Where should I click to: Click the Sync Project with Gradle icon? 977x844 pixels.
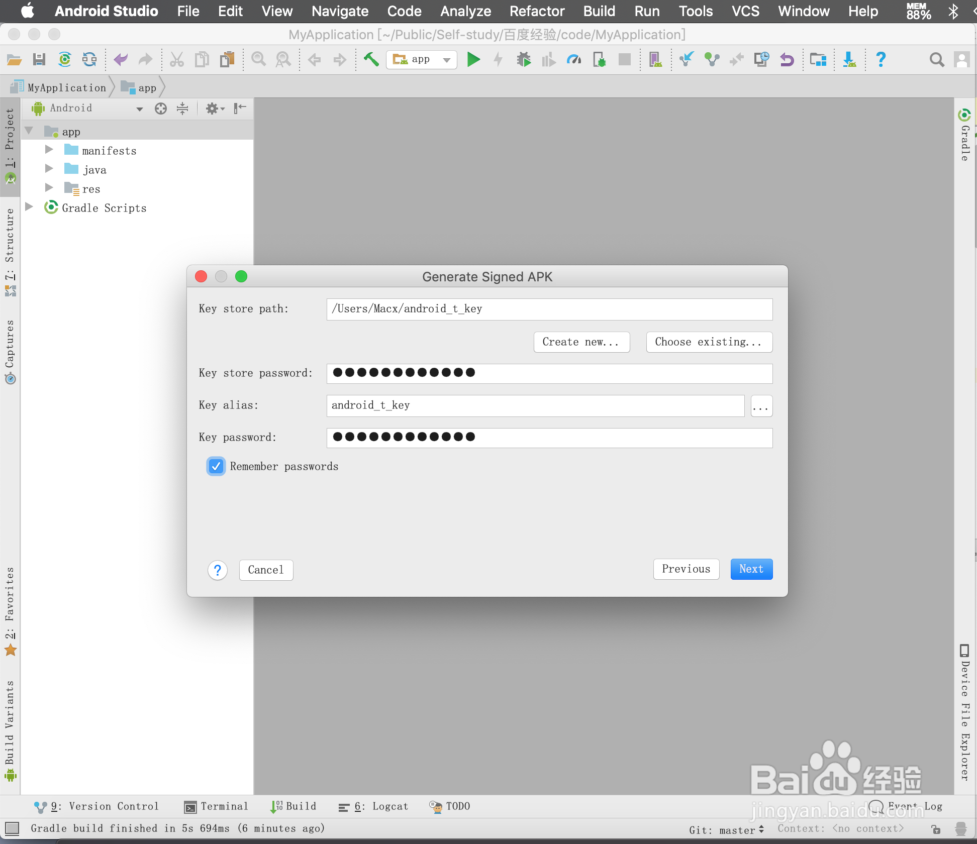pos(65,60)
